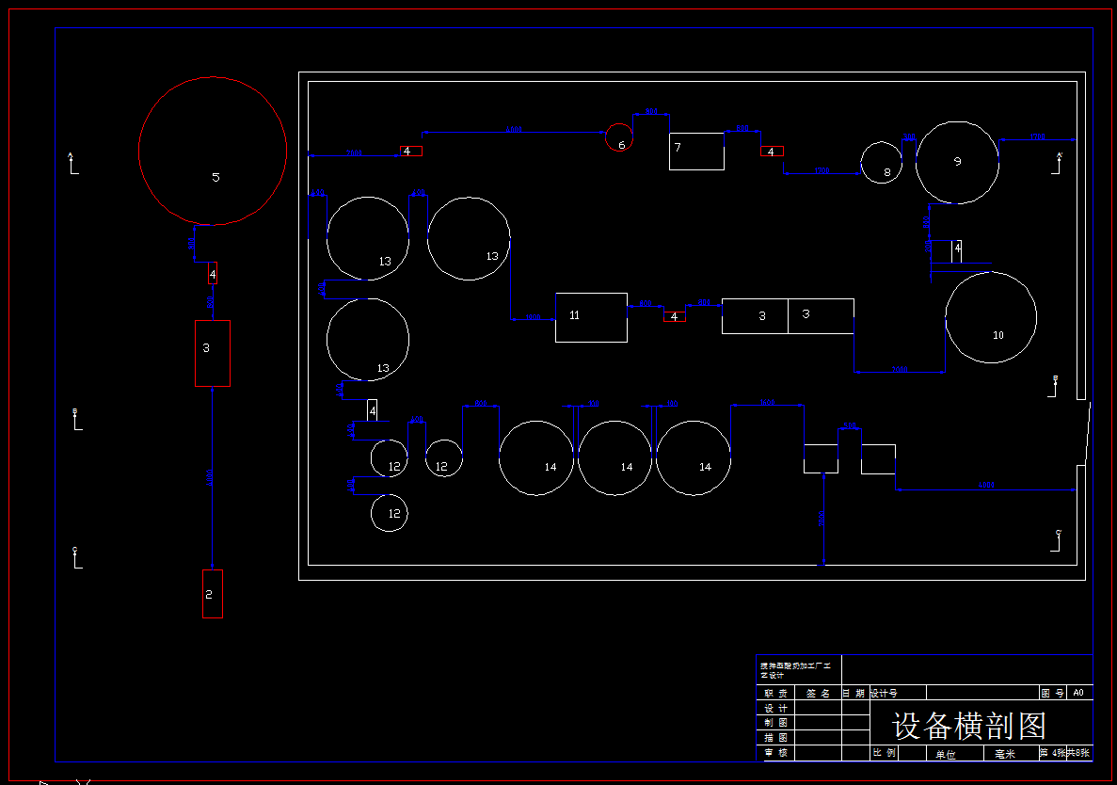Select the 制图 row label

click(775, 722)
